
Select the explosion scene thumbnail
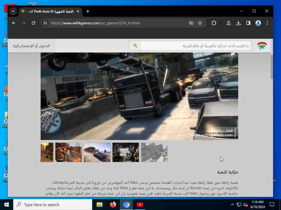tap(68, 152)
